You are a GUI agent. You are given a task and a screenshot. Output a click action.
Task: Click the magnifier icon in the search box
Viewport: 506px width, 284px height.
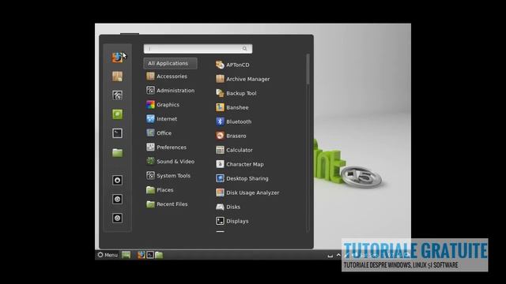244,49
